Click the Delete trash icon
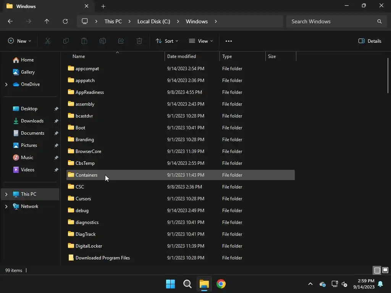Image resolution: width=391 pixels, height=293 pixels. [x=139, y=41]
